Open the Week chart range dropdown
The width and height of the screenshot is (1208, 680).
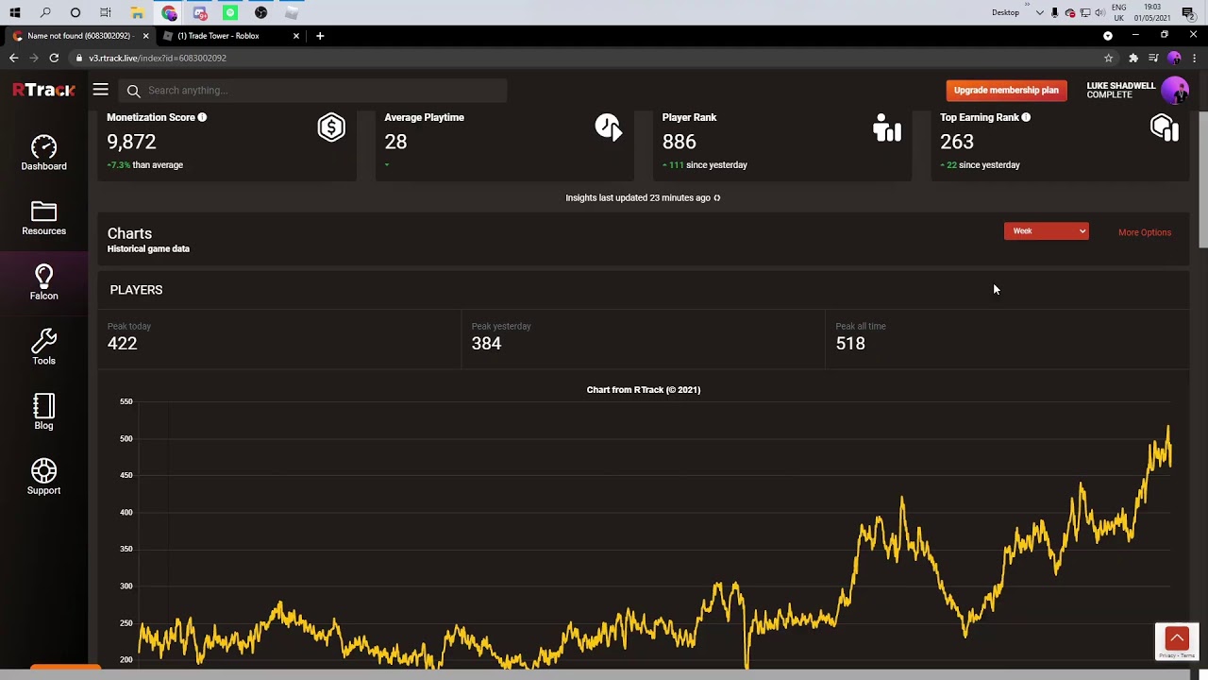[x=1046, y=231]
